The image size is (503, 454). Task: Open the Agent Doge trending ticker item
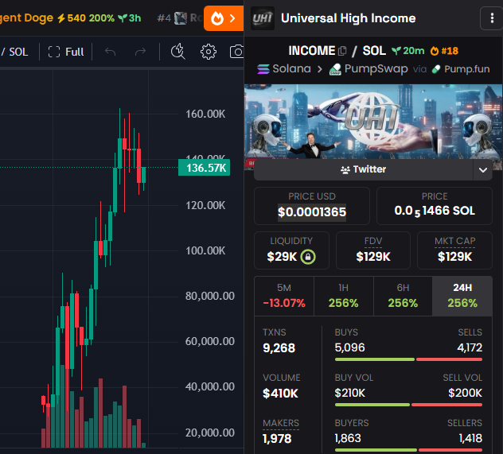coord(71,18)
